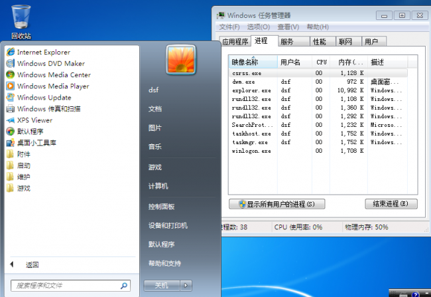The width and height of the screenshot is (431, 297).
Task: Click the 搜索程序和文件 search box
Action: 70,286
